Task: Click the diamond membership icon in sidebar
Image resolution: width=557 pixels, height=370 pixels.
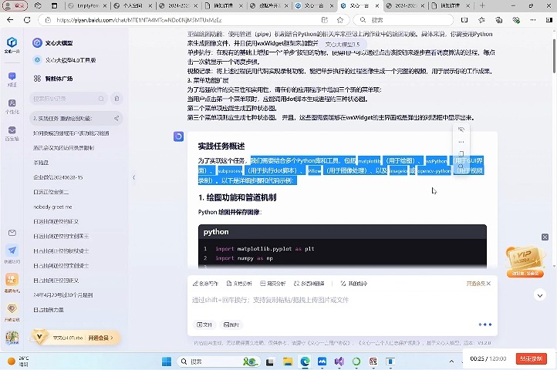Action: [x=12, y=308]
